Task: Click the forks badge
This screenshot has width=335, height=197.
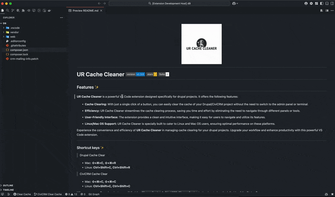Action: click(164, 74)
